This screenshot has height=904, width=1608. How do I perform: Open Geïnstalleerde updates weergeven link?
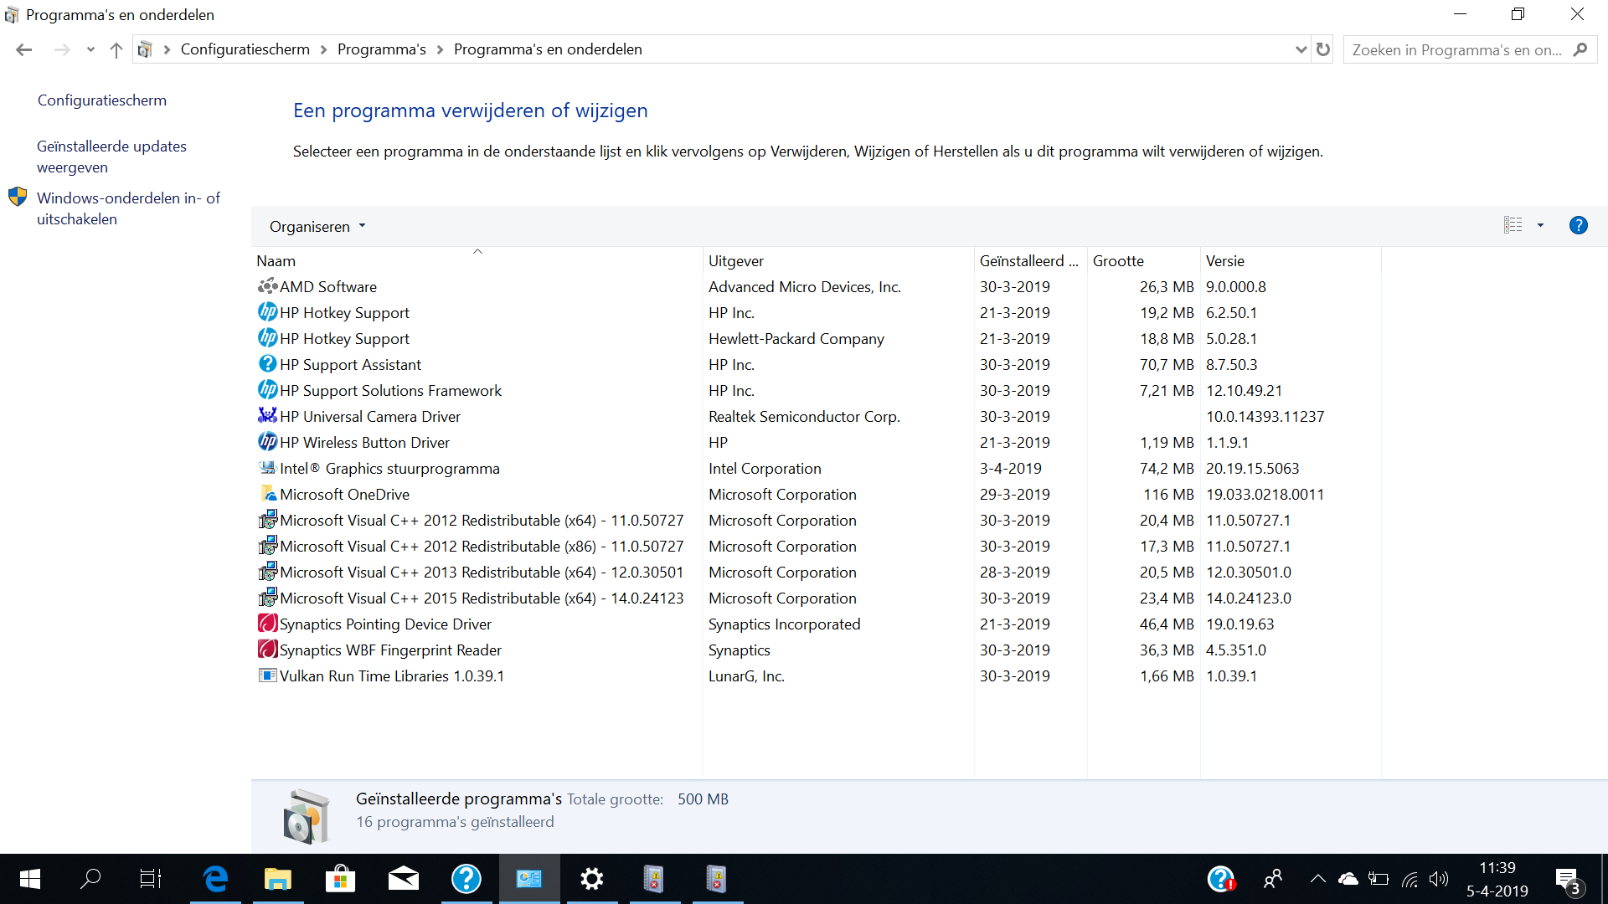(111, 156)
